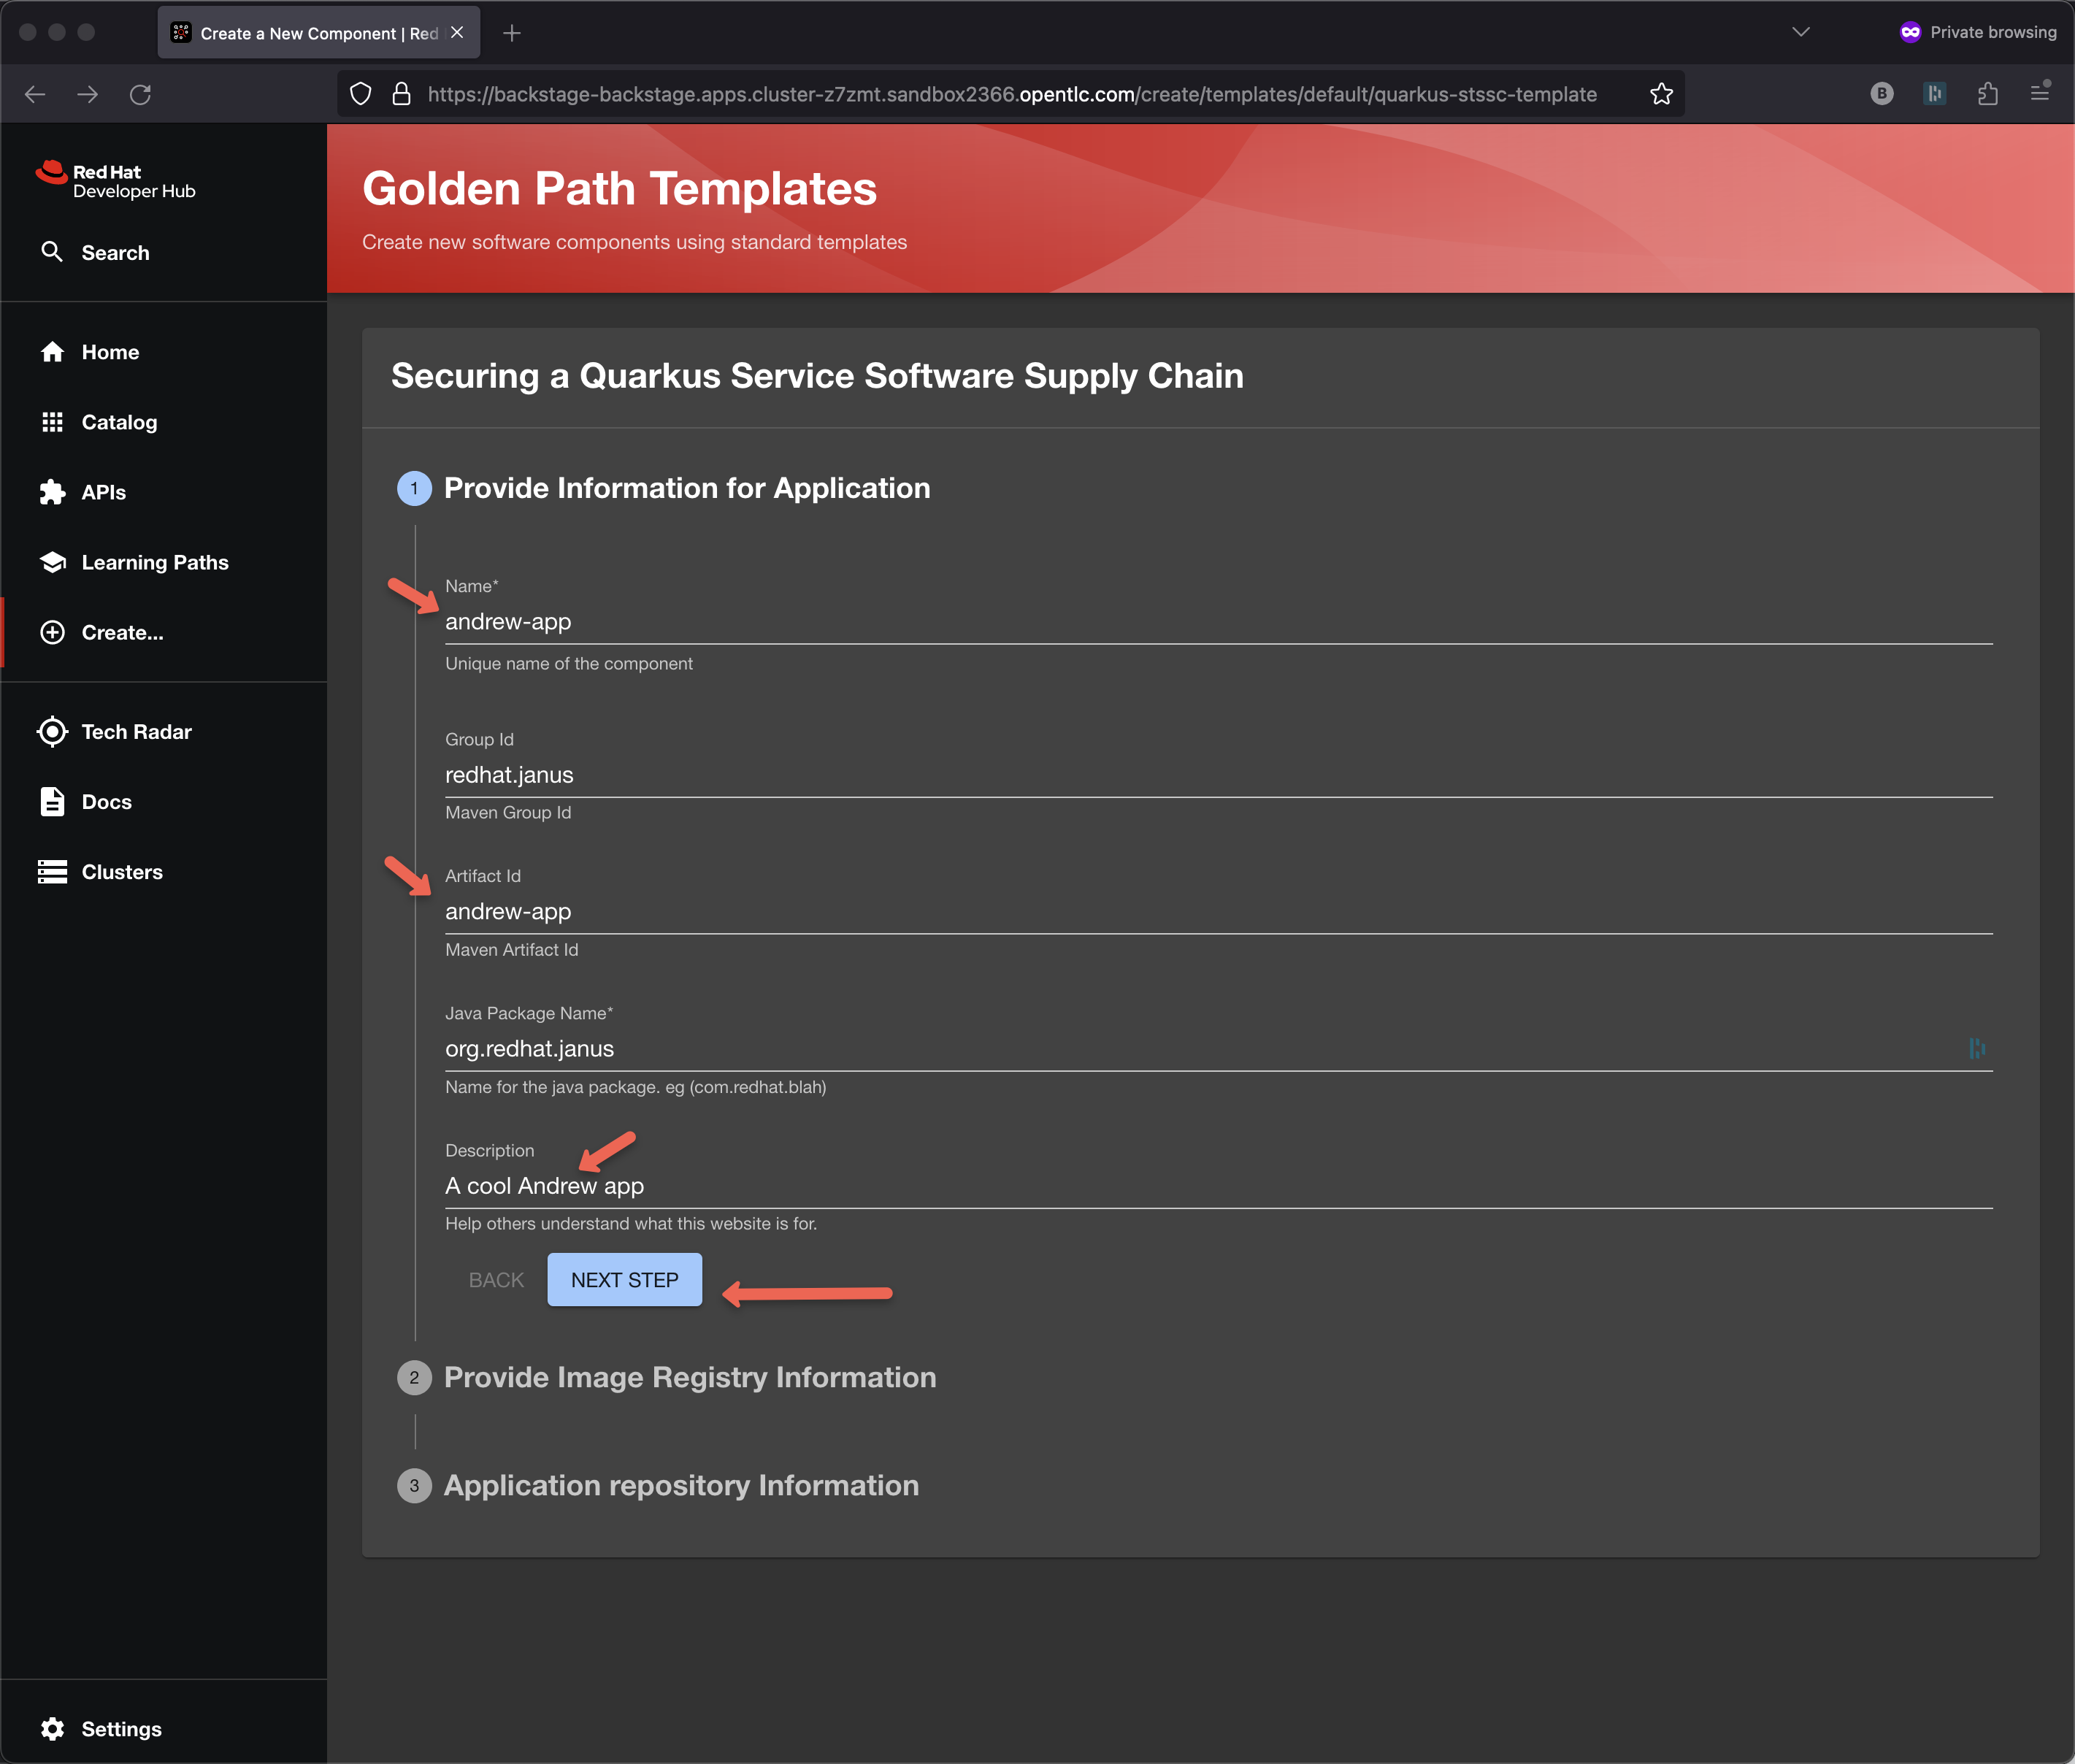2075x1764 pixels.
Task: Open the Firefox hamburger menu
Action: [2040, 94]
